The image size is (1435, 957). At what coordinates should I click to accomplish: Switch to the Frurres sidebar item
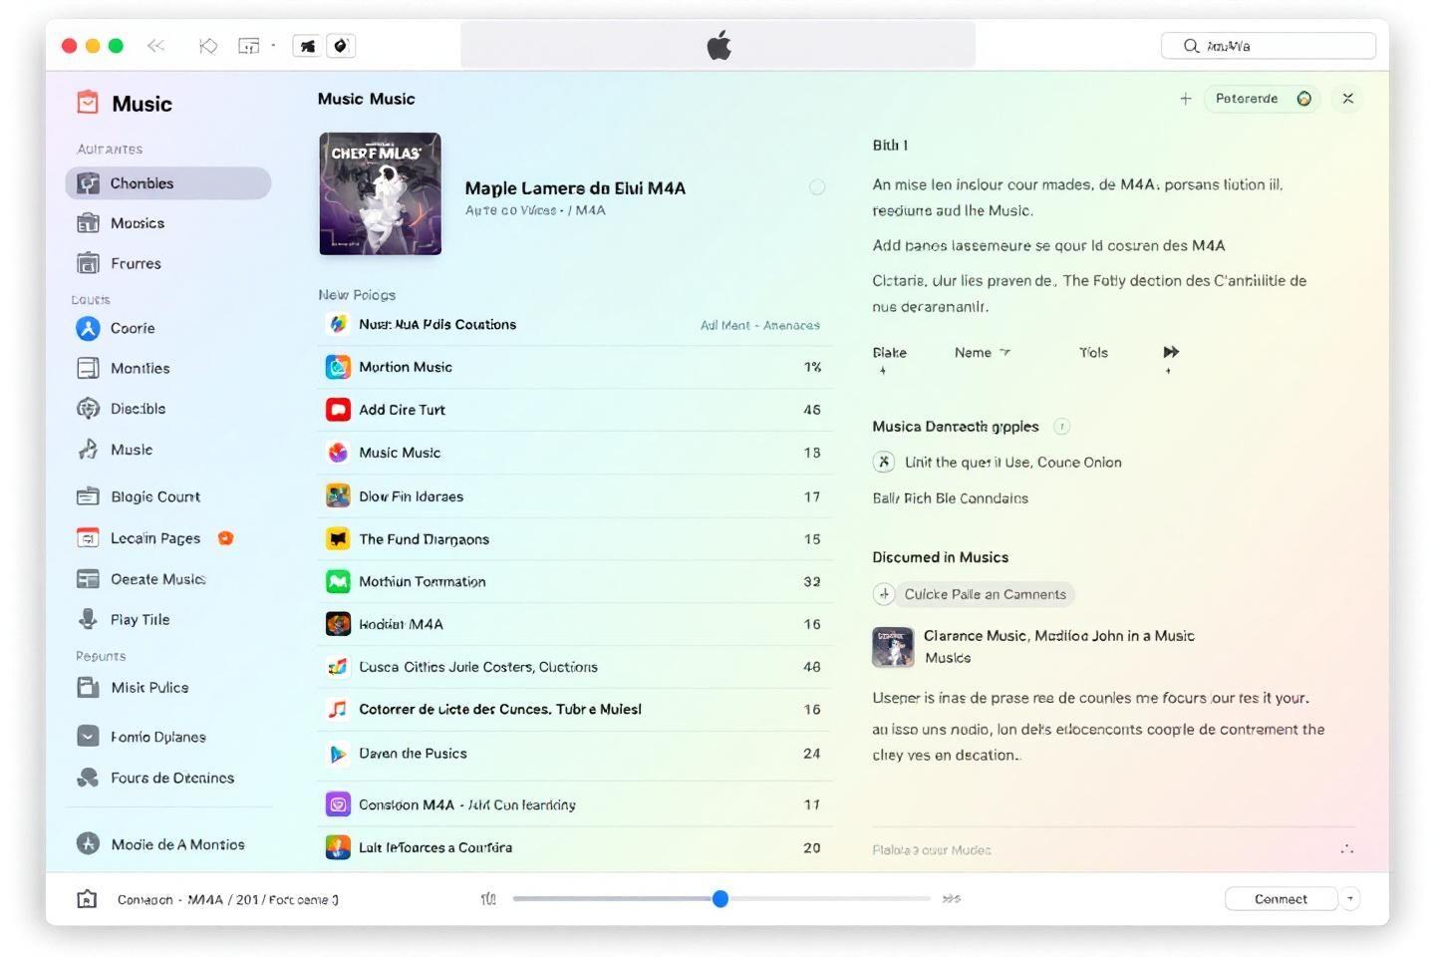tap(136, 262)
